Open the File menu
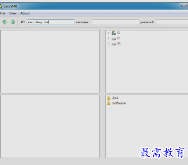The image size is (188, 165). tap(3, 13)
